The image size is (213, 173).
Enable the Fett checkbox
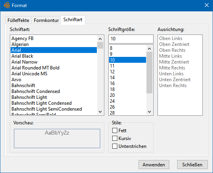click(115, 131)
